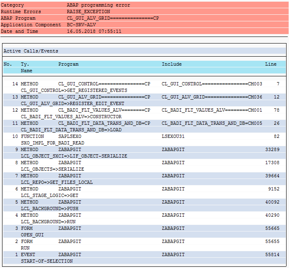Image resolution: width=289 pixels, height=268 pixels.
Task: Select function SXO_IMPL_FOR_BADI_READ
Action: pyautogui.click(x=53, y=143)
